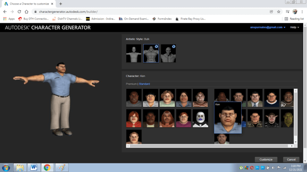The width and height of the screenshot is (307, 172).
Task: Open the Pirate Bay Proxy List bookmark
Action: 190,19
